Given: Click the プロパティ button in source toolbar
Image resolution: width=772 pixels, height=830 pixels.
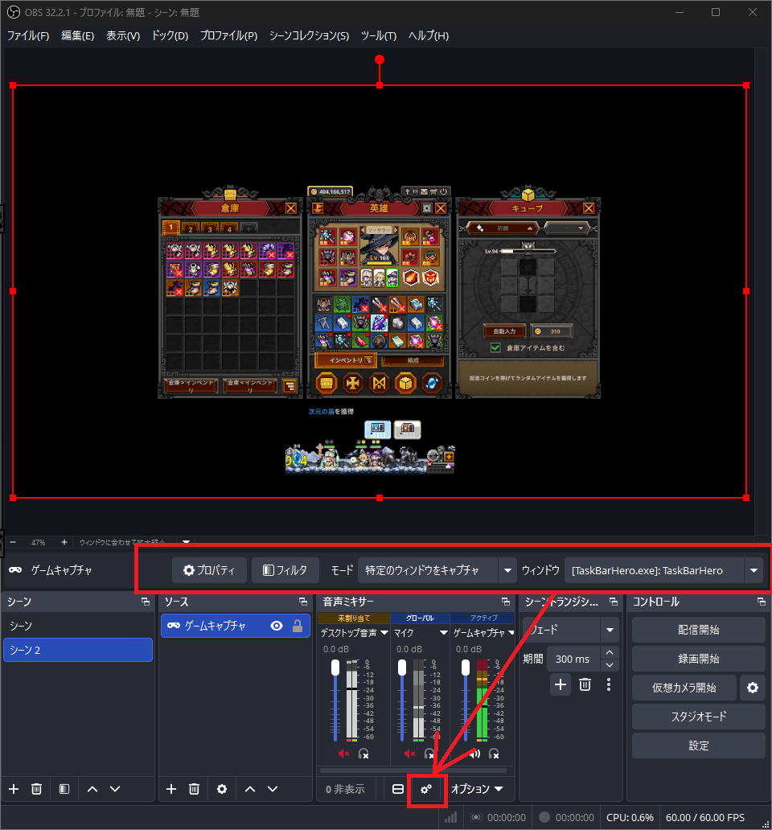Looking at the screenshot, I should [x=210, y=570].
